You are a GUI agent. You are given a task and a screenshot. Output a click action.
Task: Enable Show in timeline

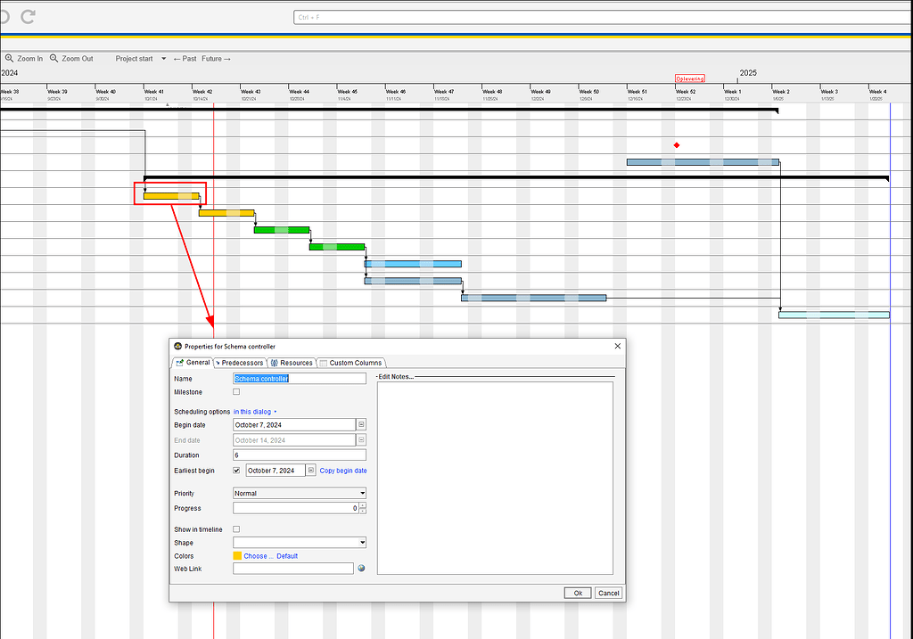pyautogui.click(x=235, y=528)
